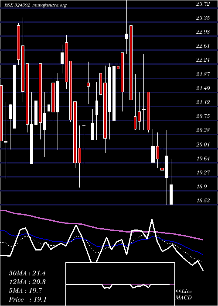Click the 5MA : 19.7 readout
Viewport: 218px width, 306px height.
click(25, 291)
